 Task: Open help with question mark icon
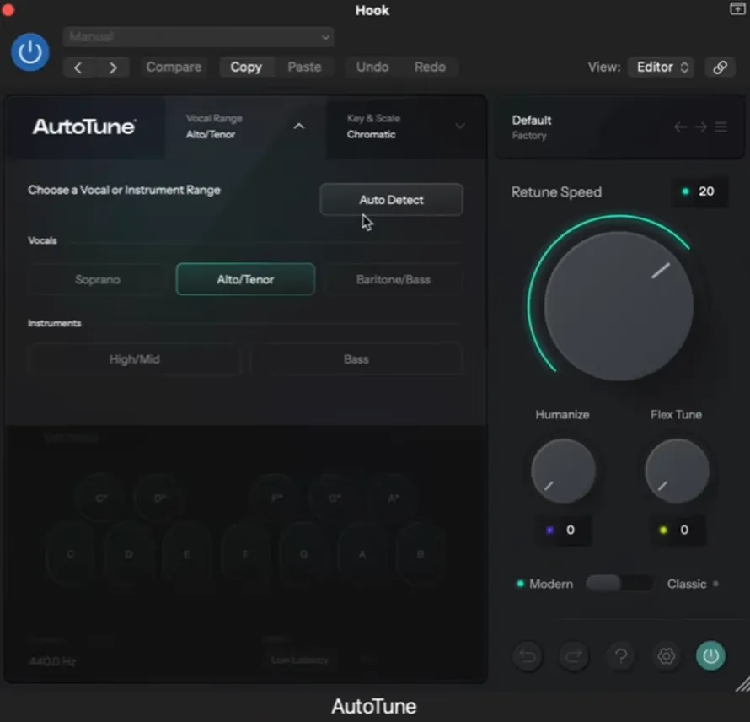620,656
